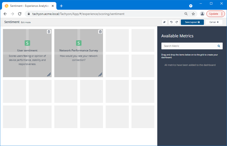Click the Available Metrics heading
Viewport: 227px width, 146px height.
click(x=177, y=36)
